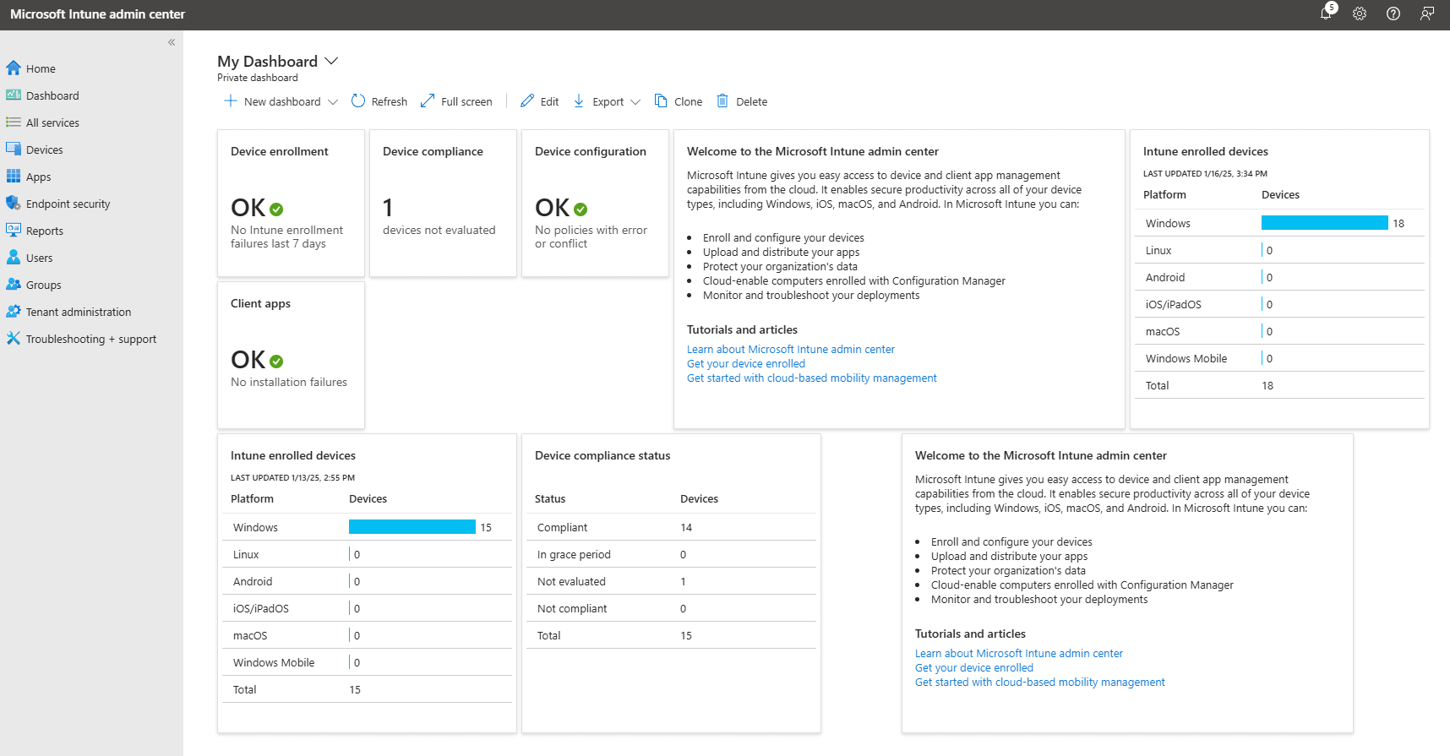
Task: Click the Full screen arrows icon
Action: click(x=428, y=101)
